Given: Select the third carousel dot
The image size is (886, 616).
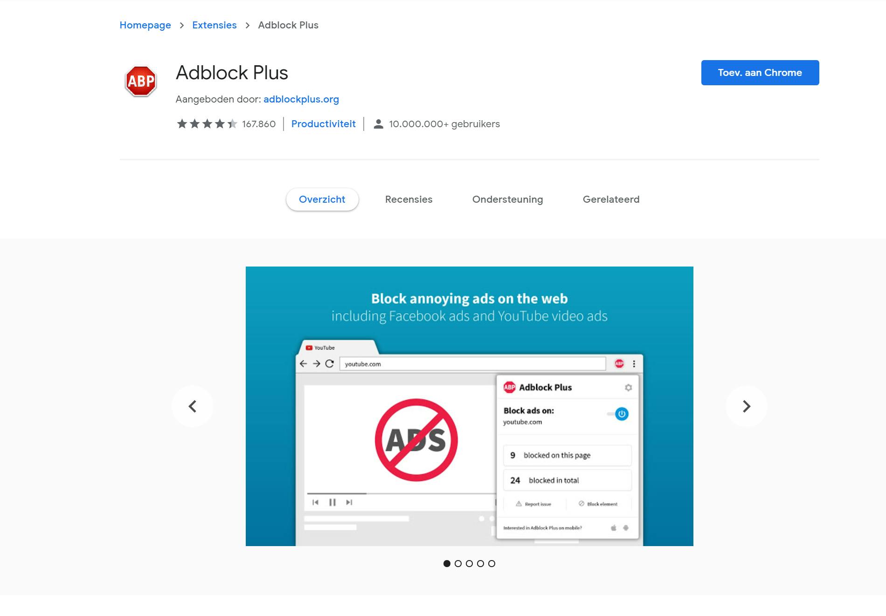Looking at the screenshot, I should click(469, 563).
